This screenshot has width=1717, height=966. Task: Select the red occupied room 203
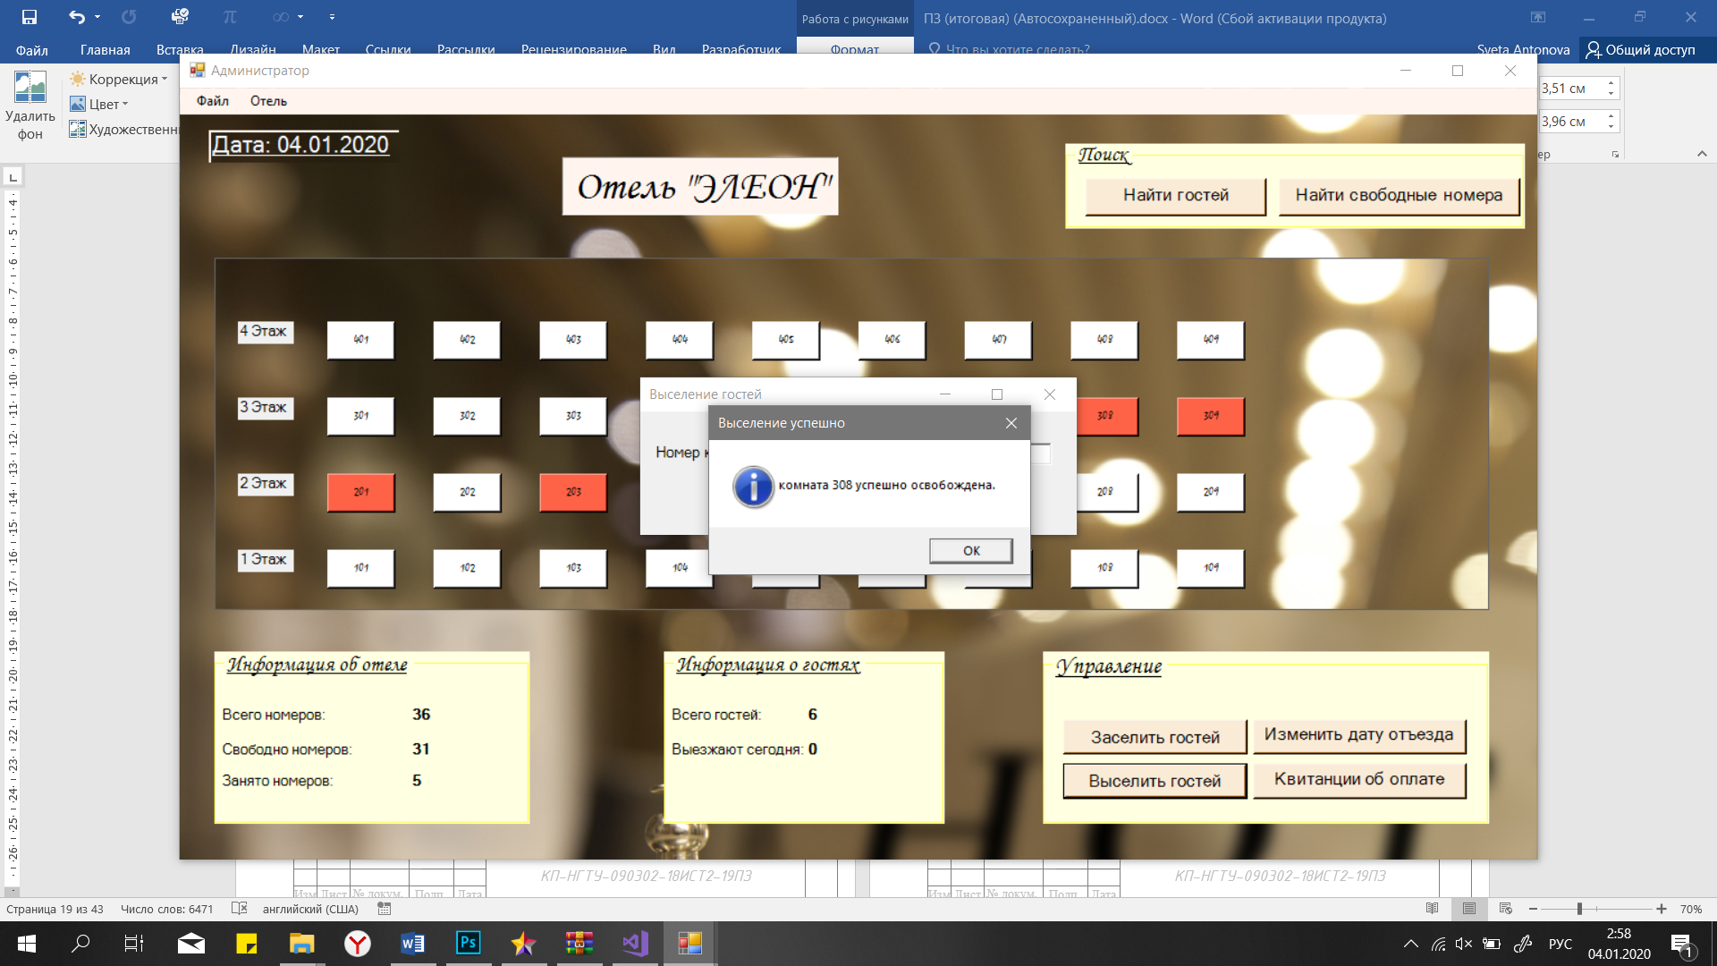point(573,492)
